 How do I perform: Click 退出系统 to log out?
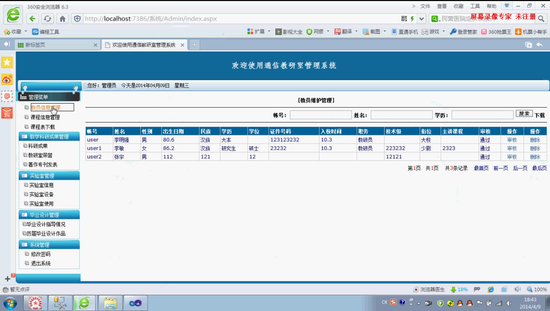41,263
